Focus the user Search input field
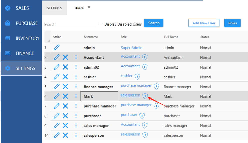This screenshot has height=143, width=248. [x=69, y=25]
